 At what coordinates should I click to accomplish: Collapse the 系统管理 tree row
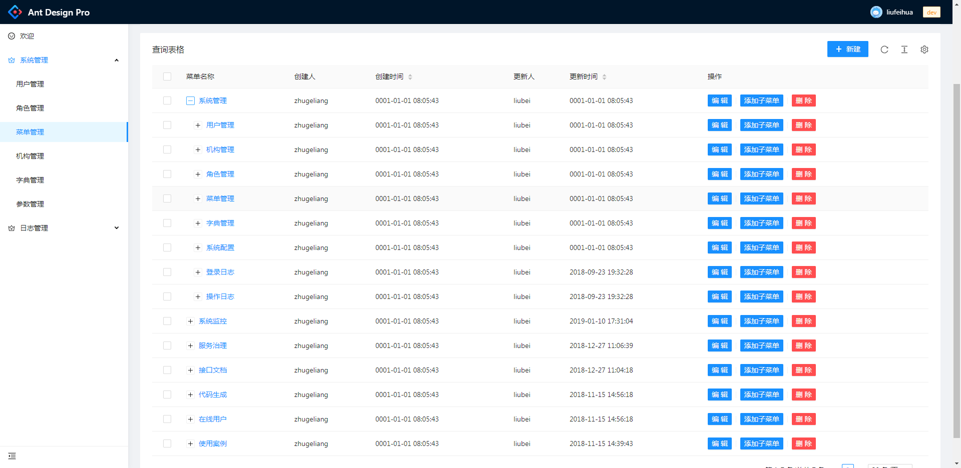click(x=190, y=100)
